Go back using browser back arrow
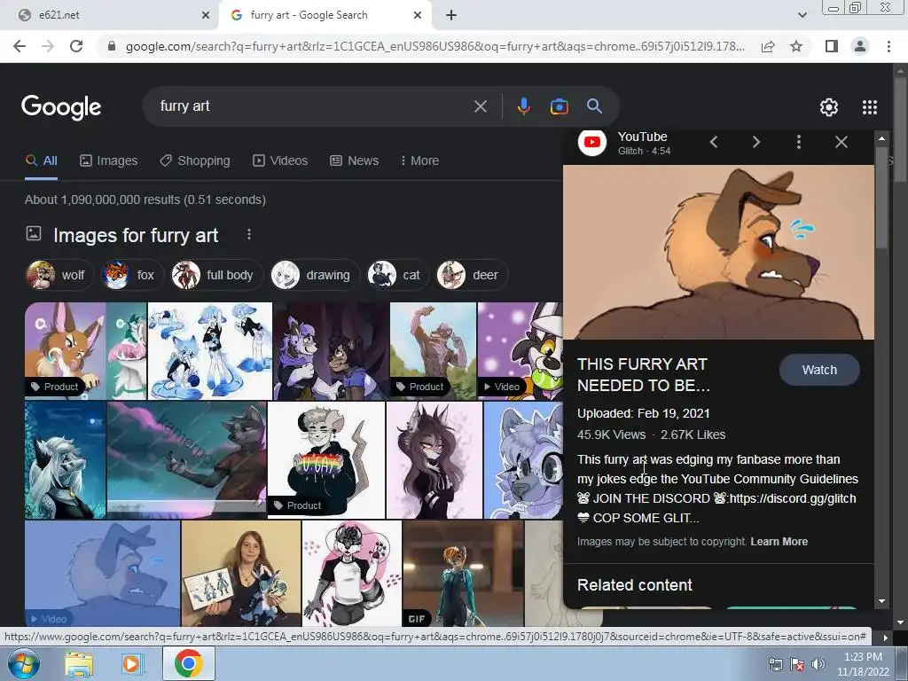 (20, 46)
